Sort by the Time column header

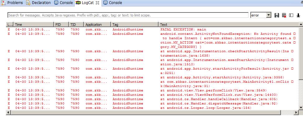click(x=33, y=25)
